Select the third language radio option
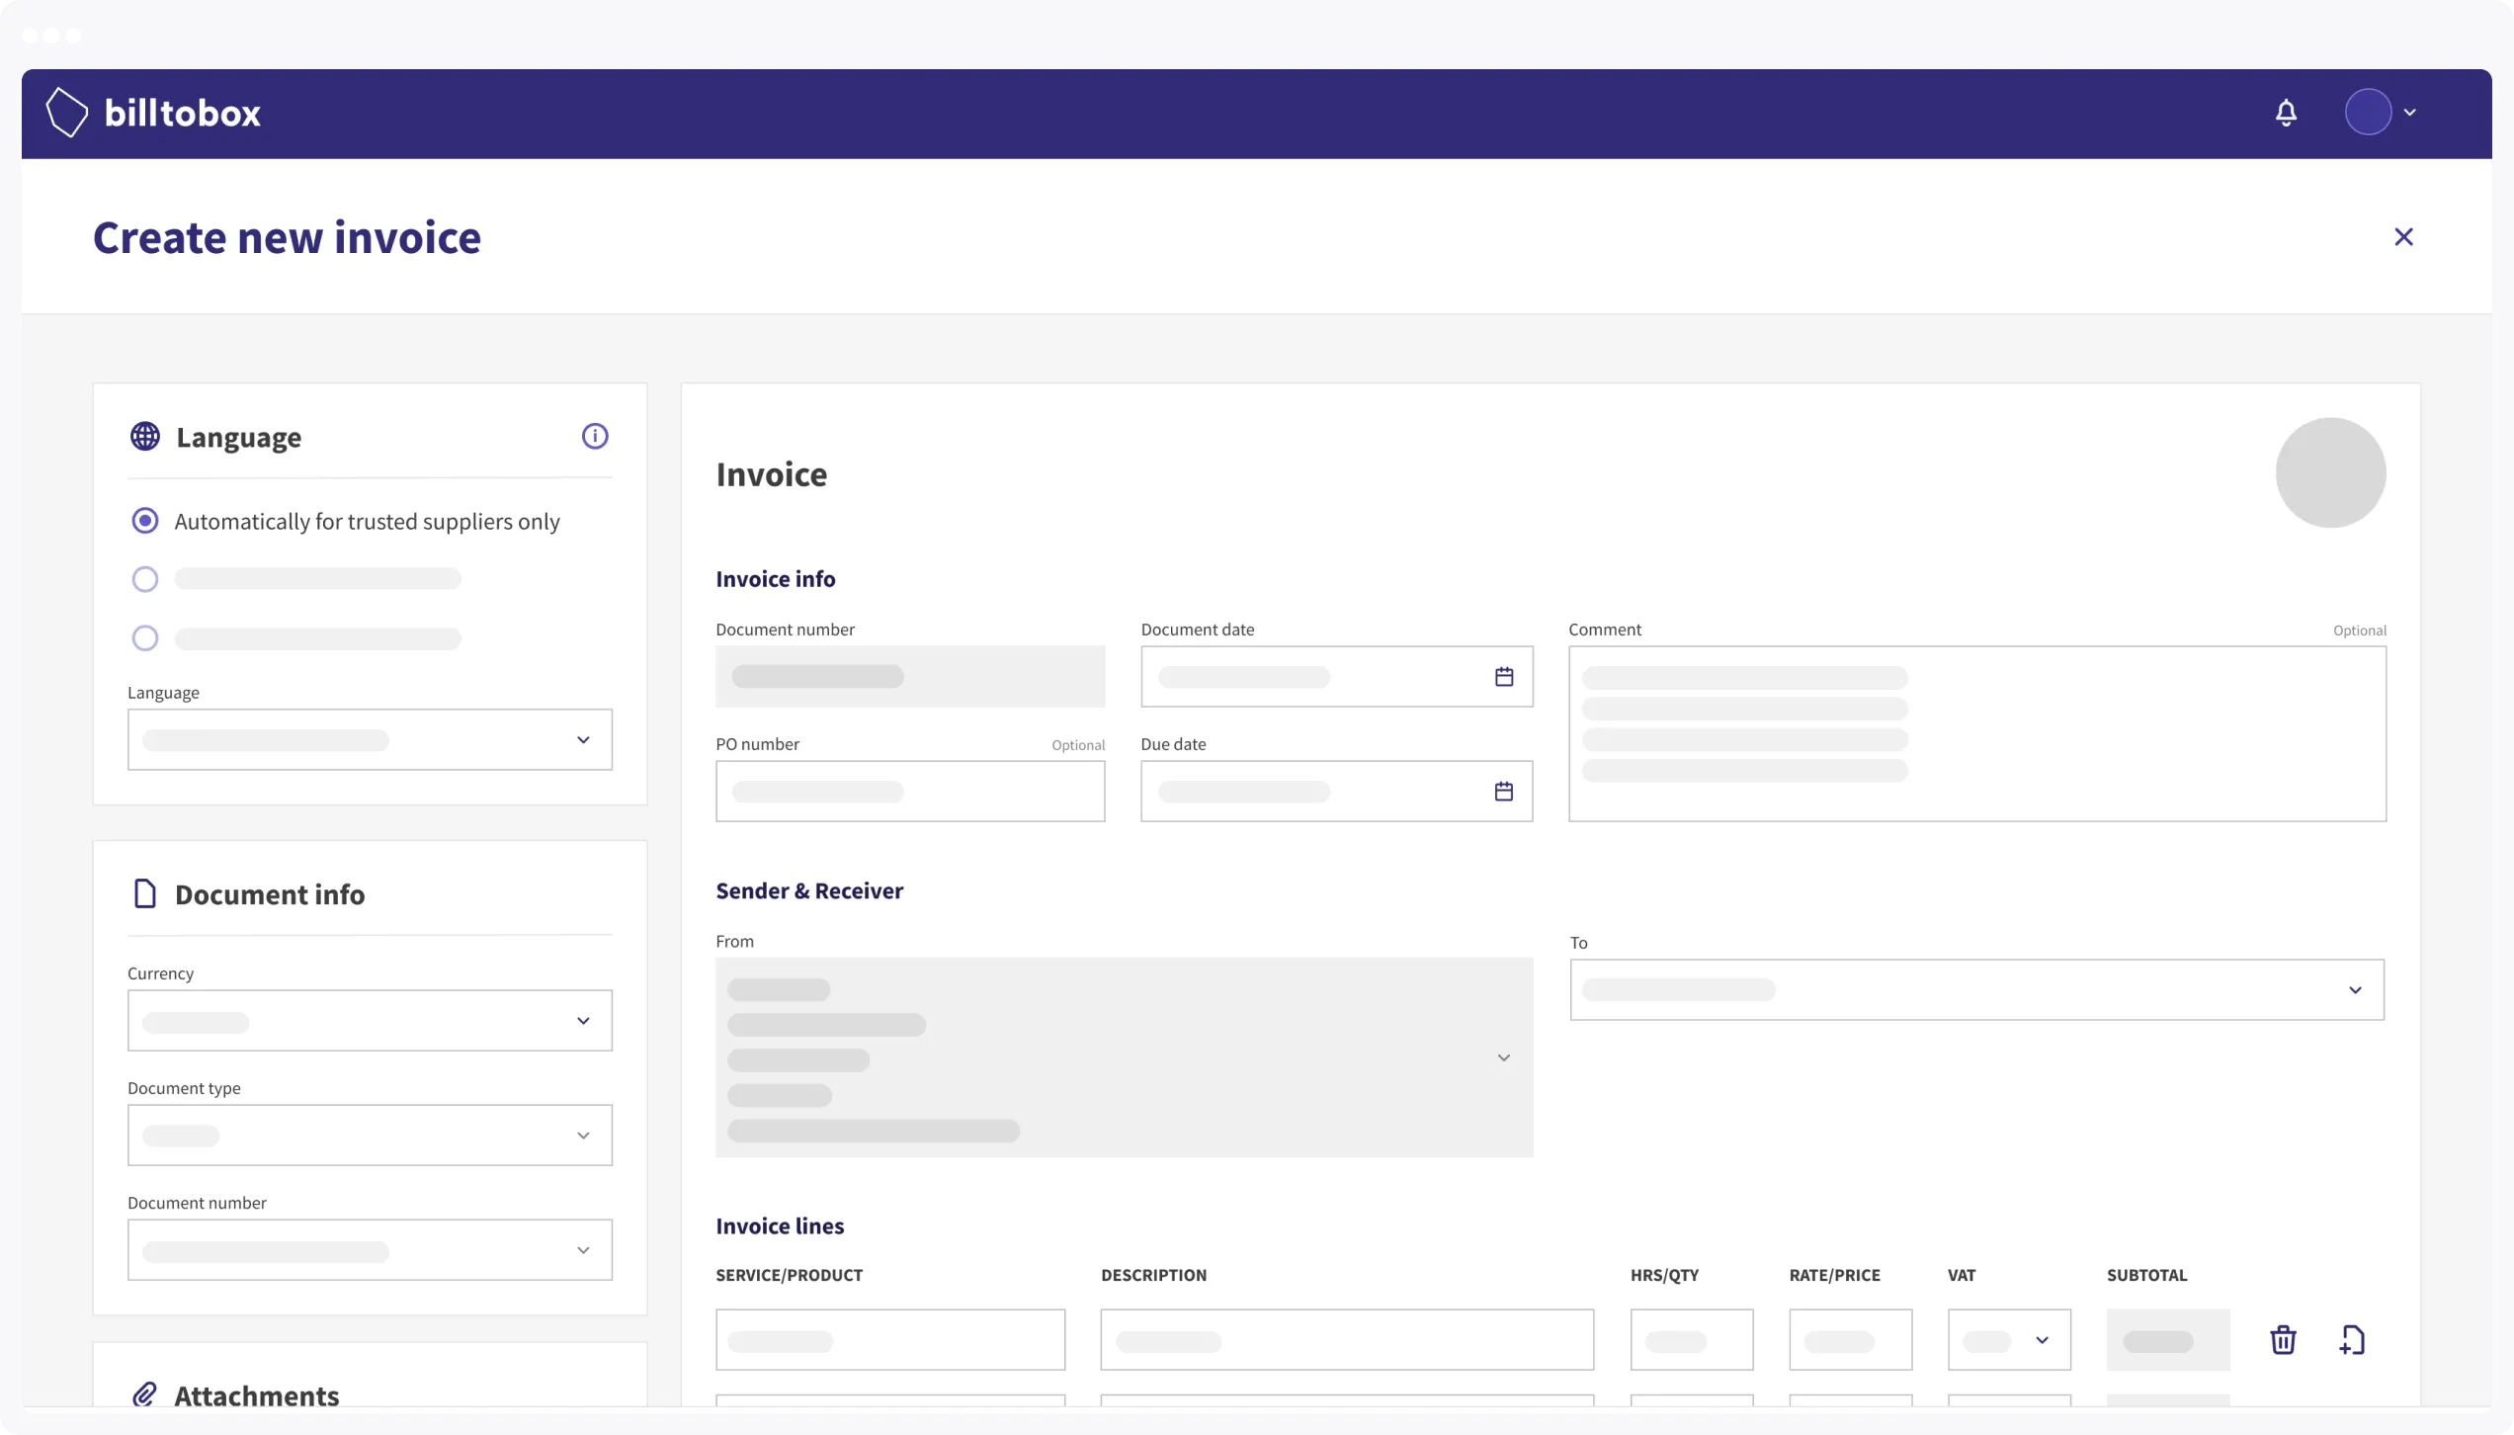The image size is (2514, 1435). pyautogui.click(x=145, y=637)
